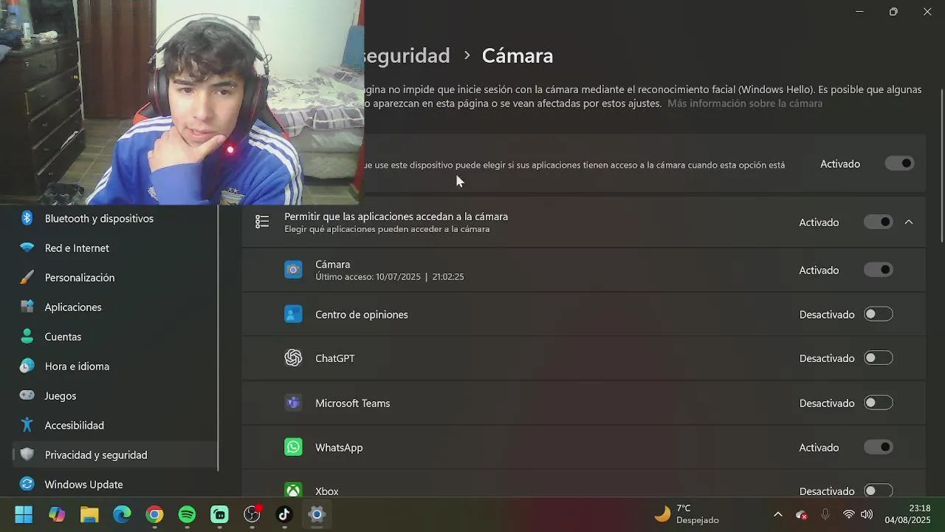Click the cloud sync tray icon
The image size is (945, 532).
[802, 514]
